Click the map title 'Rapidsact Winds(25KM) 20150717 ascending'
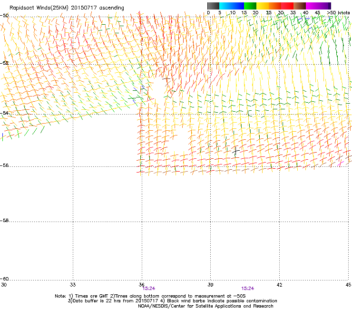The width and height of the screenshot is (352, 309). (x=67, y=8)
